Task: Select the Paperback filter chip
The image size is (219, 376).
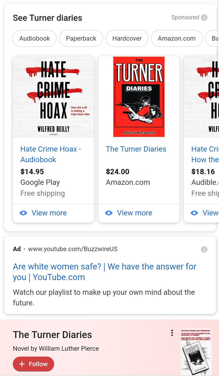Action: coord(81,39)
